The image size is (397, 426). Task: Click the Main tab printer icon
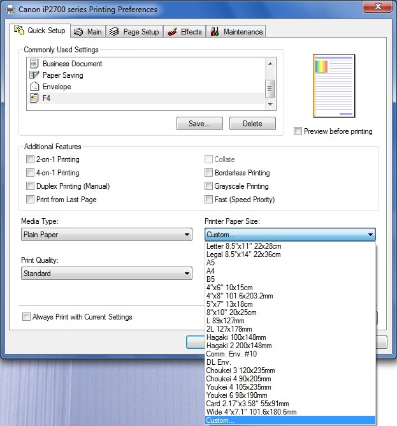78,32
